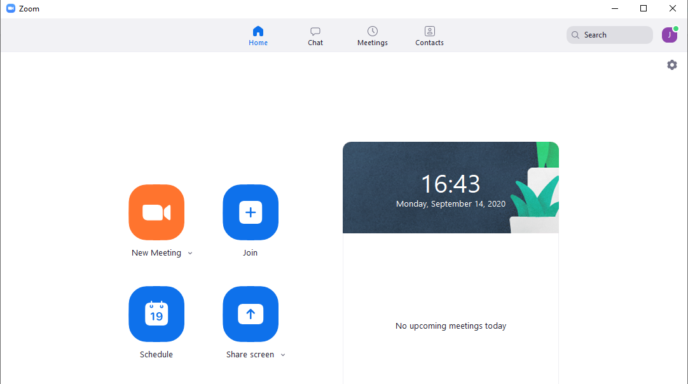This screenshot has width=688, height=384.
Task: Click the date Monday, September 14, 2020
Action: click(x=451, y=204)
